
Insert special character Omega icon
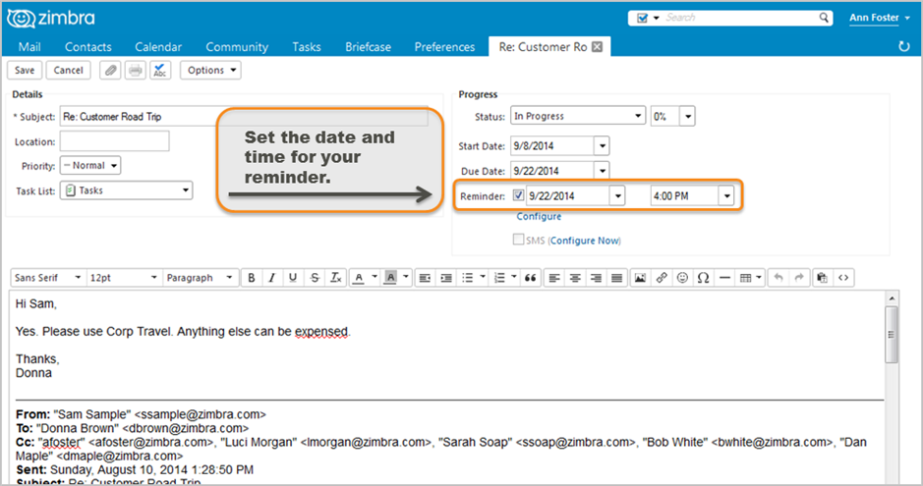[x=704, y=278]
